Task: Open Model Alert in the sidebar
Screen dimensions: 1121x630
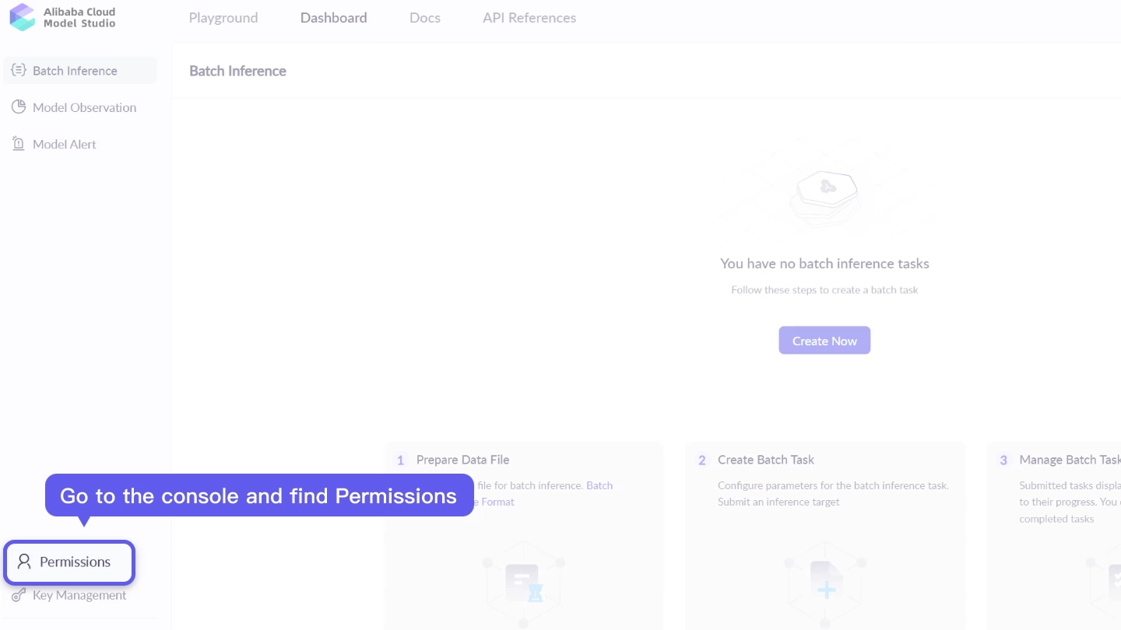Action: pyautogui.click(x=80, y=144)
